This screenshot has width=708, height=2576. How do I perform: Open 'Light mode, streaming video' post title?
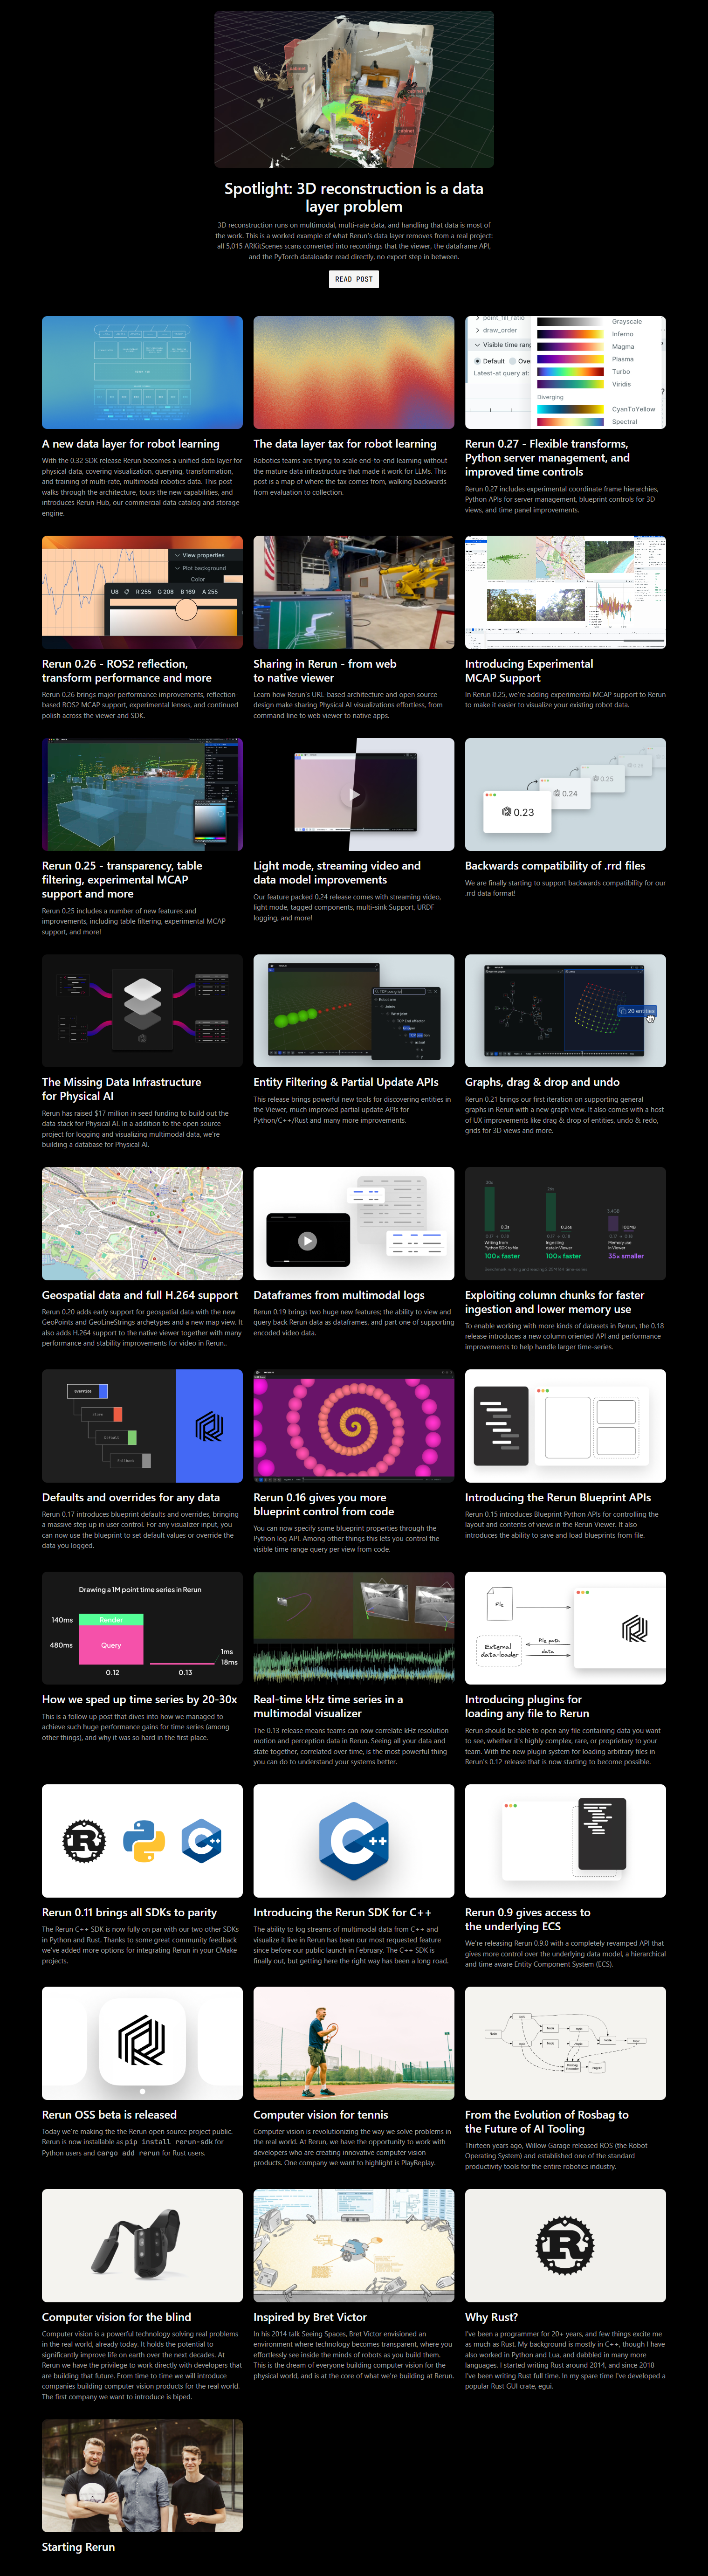pos(337,873)
